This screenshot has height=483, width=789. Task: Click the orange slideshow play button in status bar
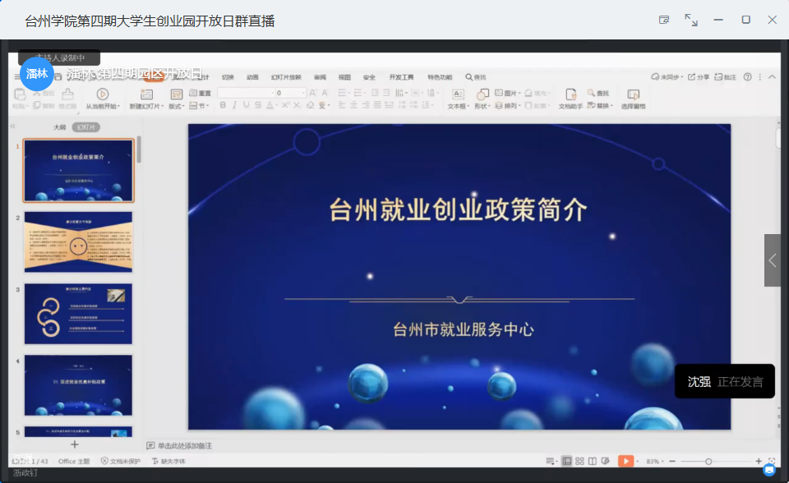tap(626, 462)
